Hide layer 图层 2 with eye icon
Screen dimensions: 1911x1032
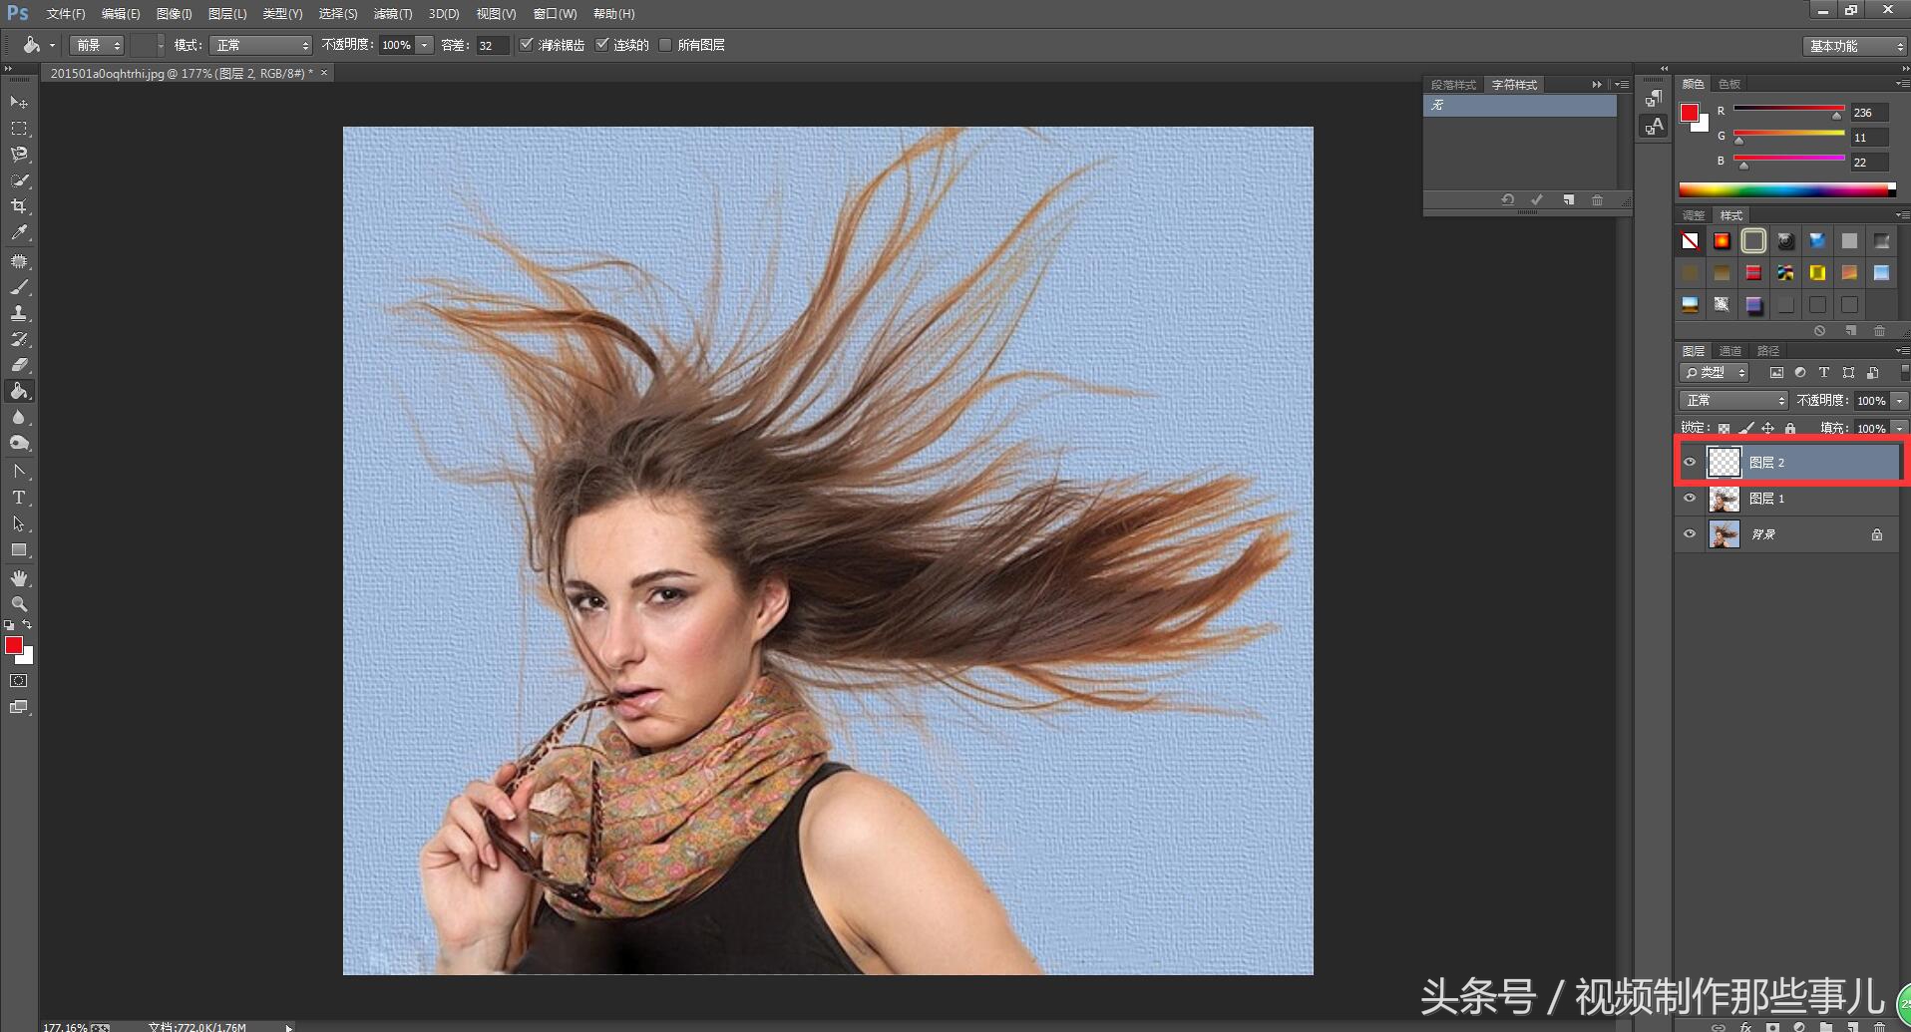pyautogui.click(x=1690, y=462)
